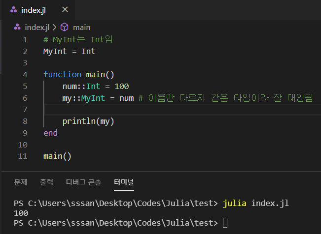Click line number 11 in the gutter
321x234 pixels.
(x=22, y=156)
